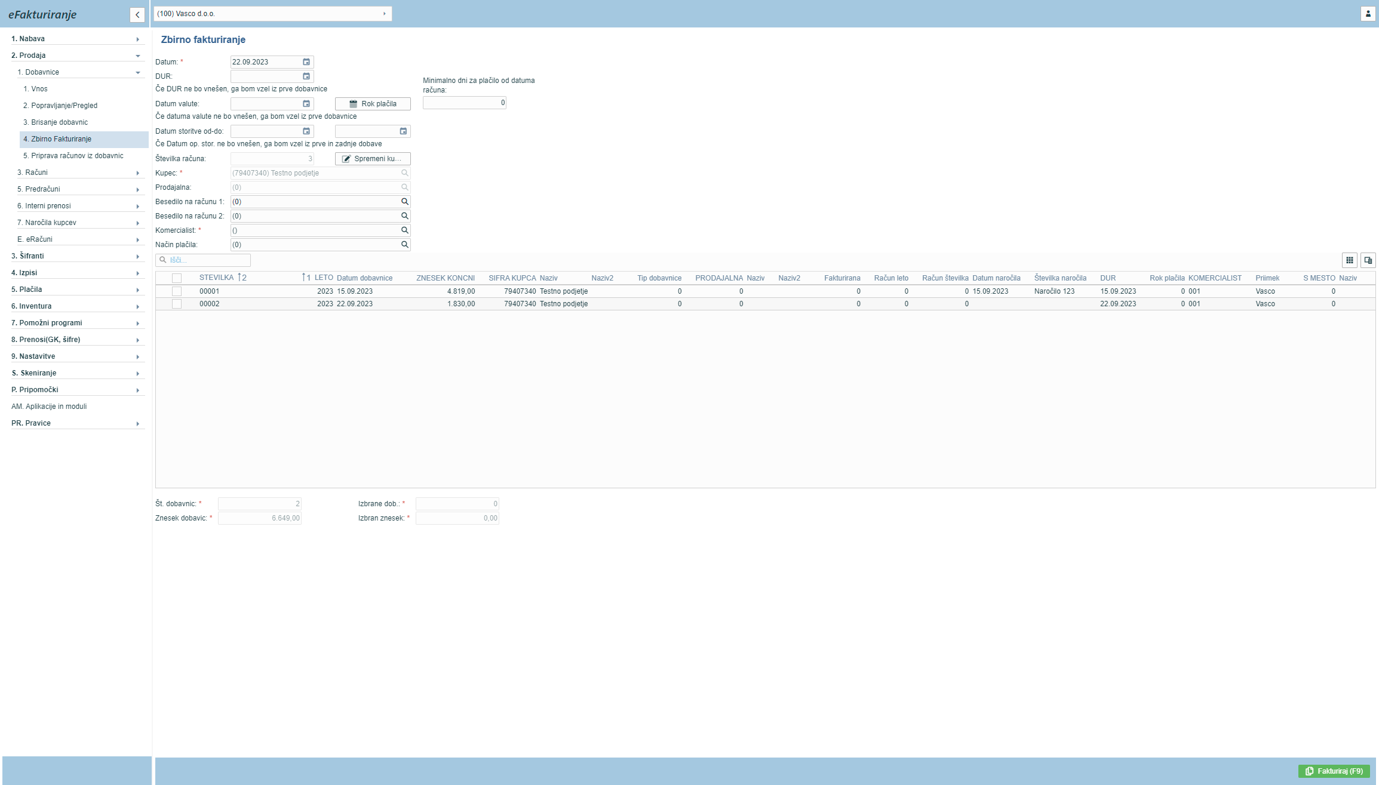
Task: Select 4. Zbirno Fakturiranje menu item
Action: coord(84,139)
